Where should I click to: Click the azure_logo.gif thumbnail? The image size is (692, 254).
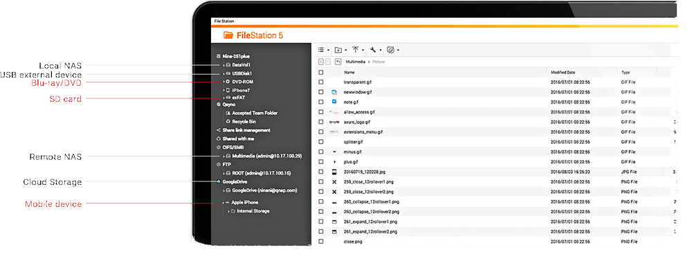tap(334, 122)
